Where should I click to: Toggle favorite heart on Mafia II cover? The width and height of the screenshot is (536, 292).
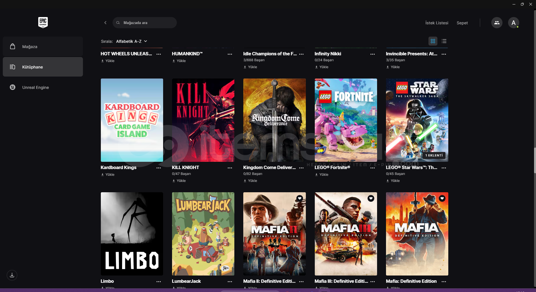pyautogui.click(x=300, y=198)
